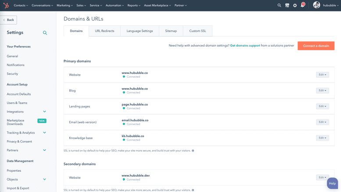This screenshot has height=192, width=341.
Task: Expand the Integrations sidebar section
Action: tap(44, 112)
